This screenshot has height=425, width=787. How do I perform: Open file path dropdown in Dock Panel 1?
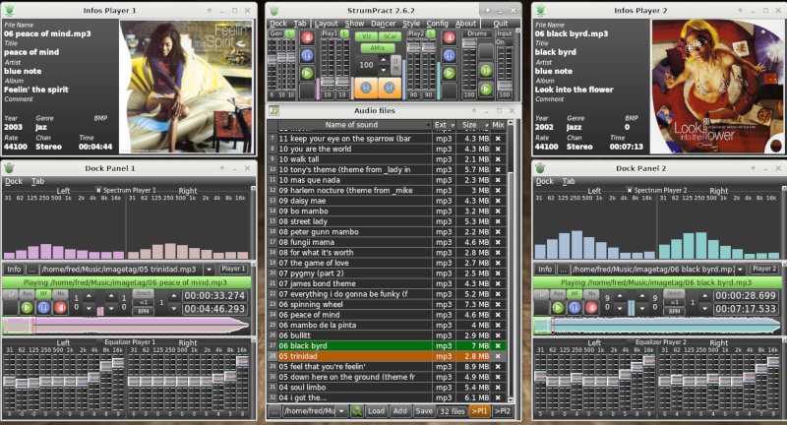[209, 270]
